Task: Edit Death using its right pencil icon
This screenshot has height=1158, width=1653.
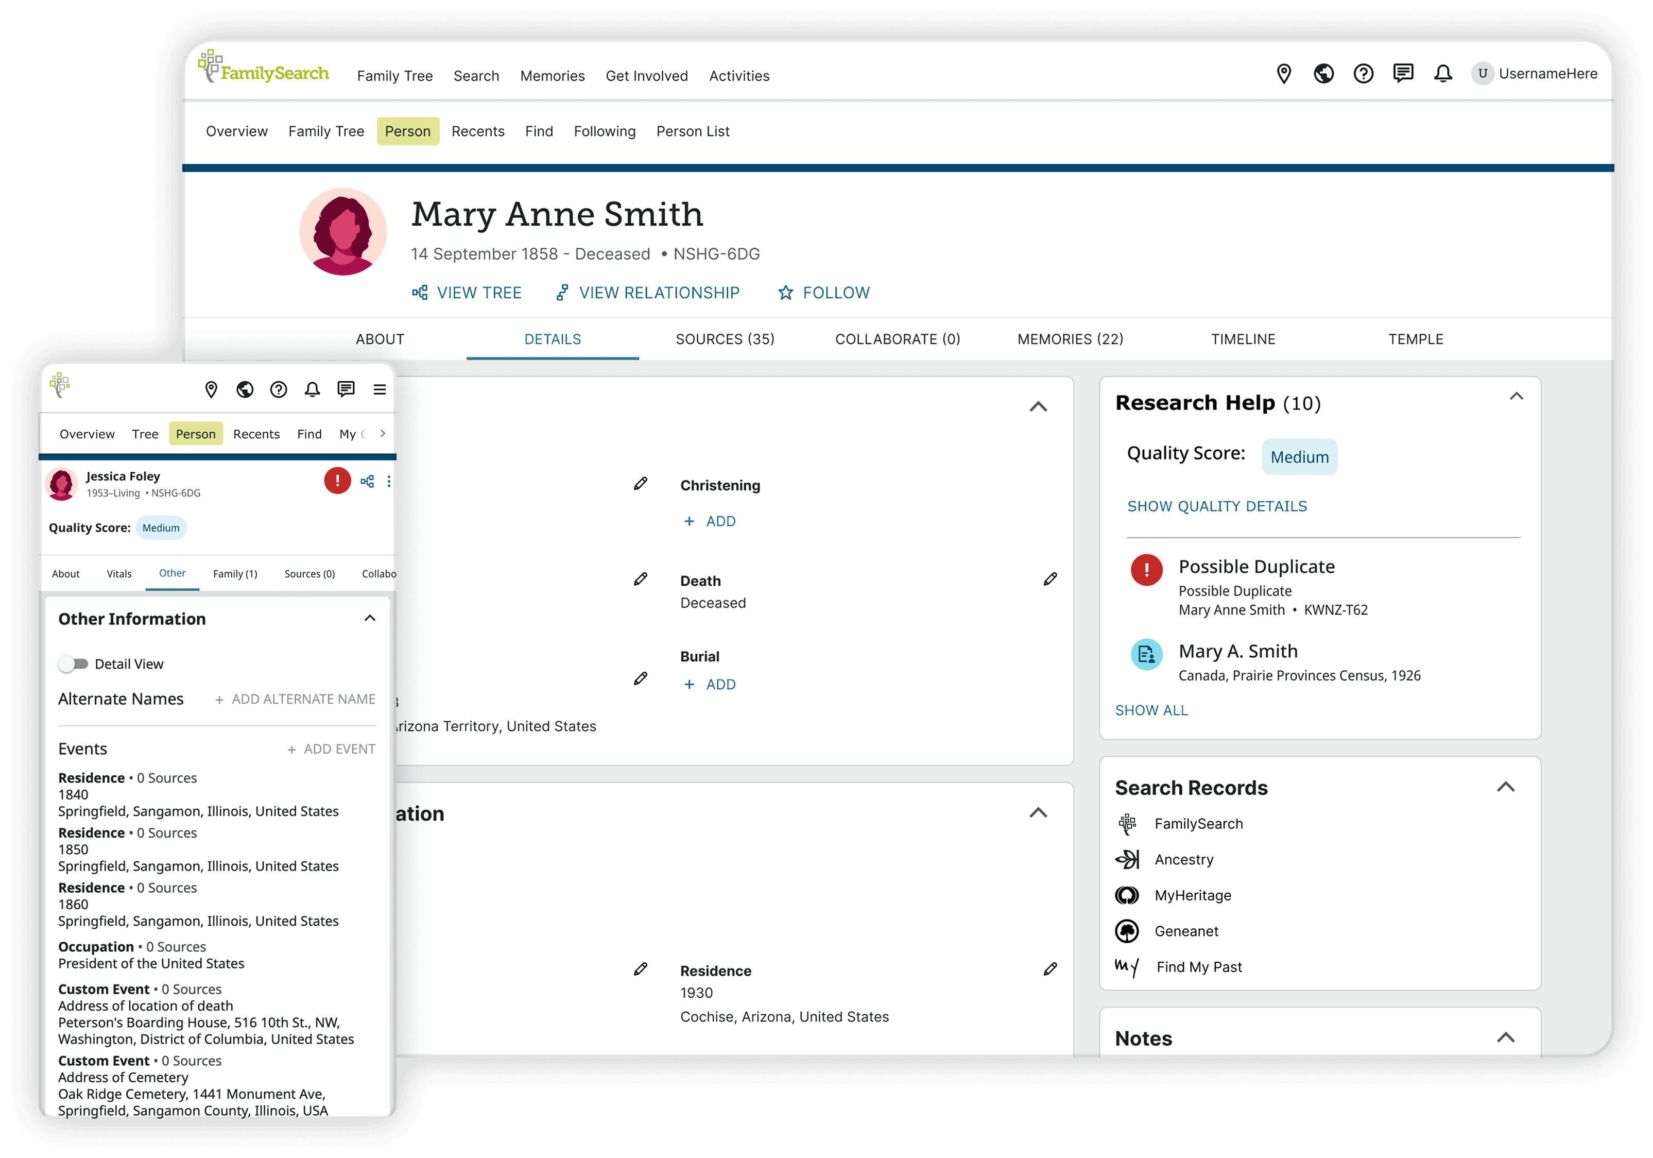Action: point(1049,579)
